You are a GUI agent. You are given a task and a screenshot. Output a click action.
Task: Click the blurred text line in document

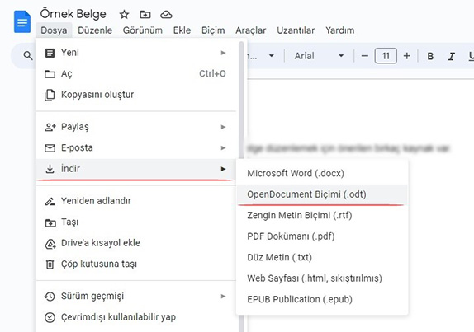click(348, 148)
